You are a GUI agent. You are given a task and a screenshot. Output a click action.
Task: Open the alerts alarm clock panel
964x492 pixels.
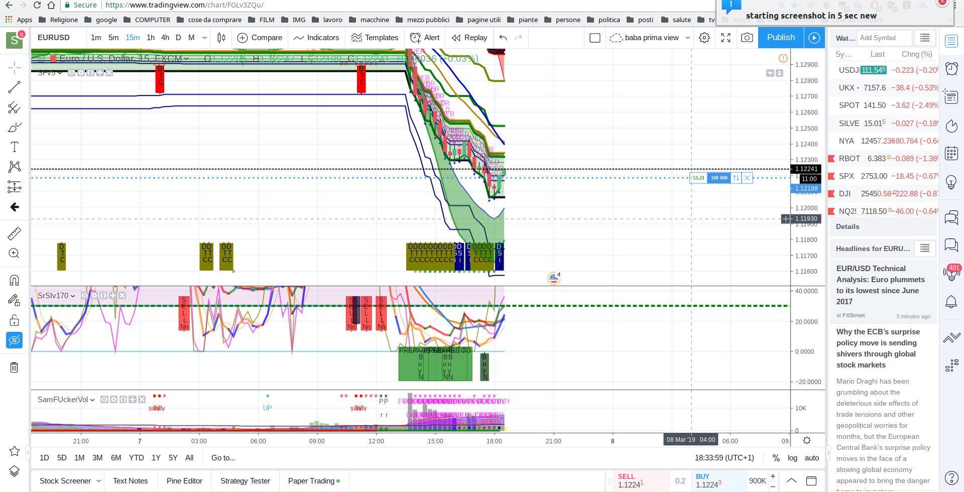pyautogui.click(x=951, y=68)
